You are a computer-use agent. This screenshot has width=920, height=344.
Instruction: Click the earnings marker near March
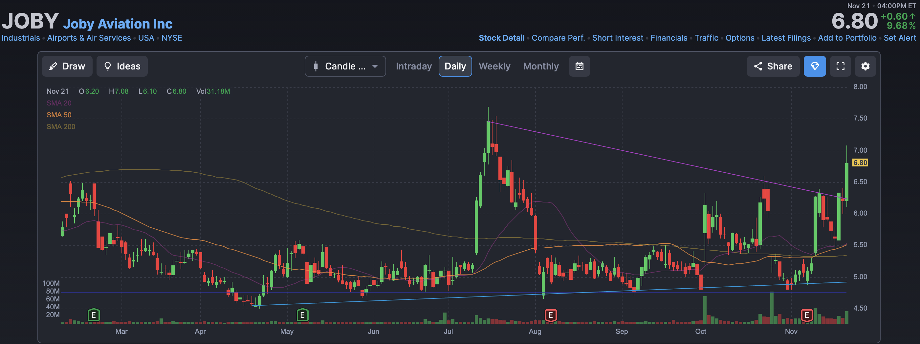point(94,315)
